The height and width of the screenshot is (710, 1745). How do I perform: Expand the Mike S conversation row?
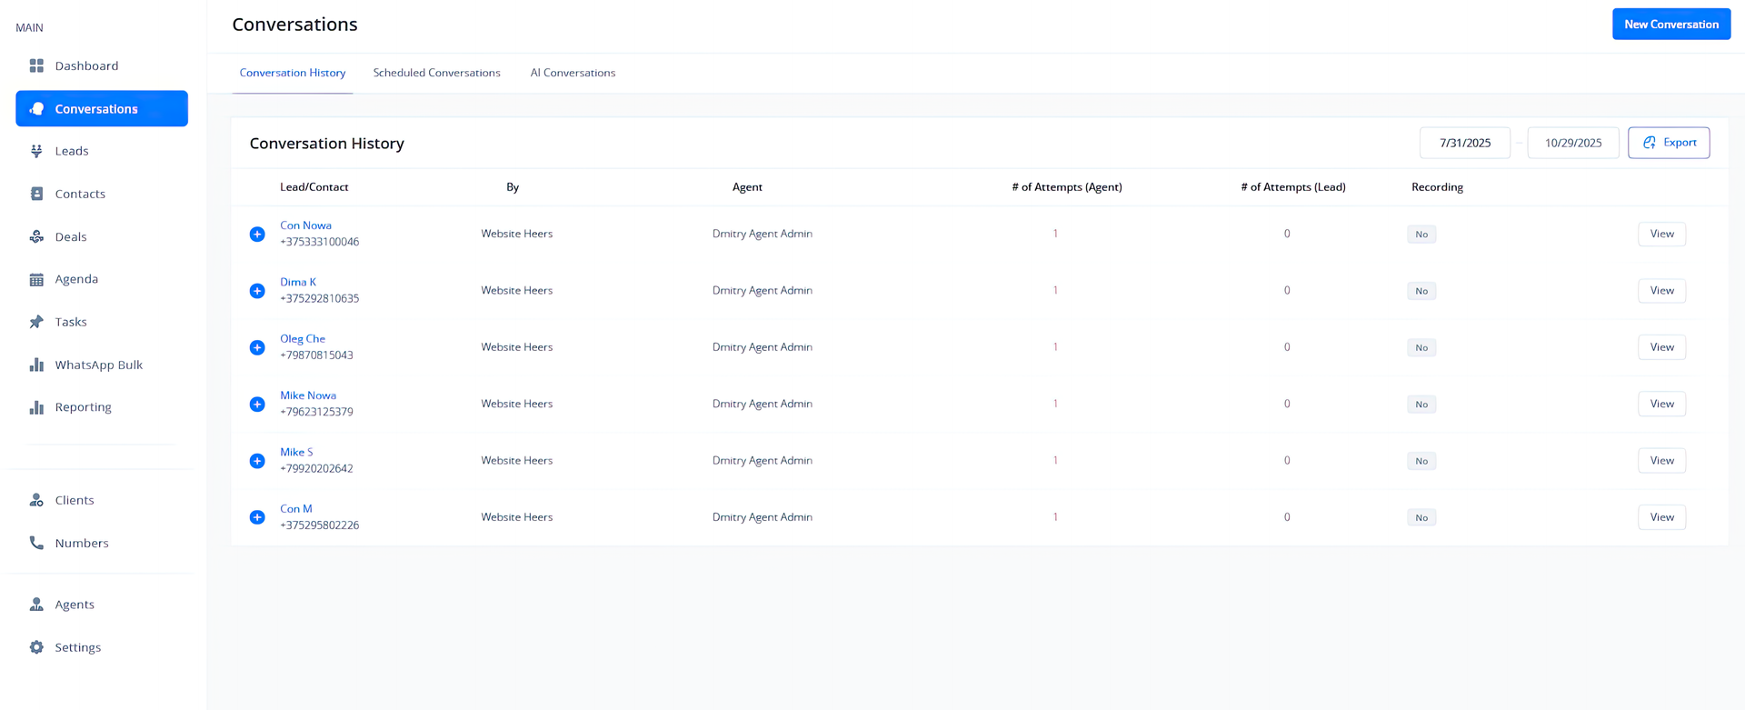point(257,461)
